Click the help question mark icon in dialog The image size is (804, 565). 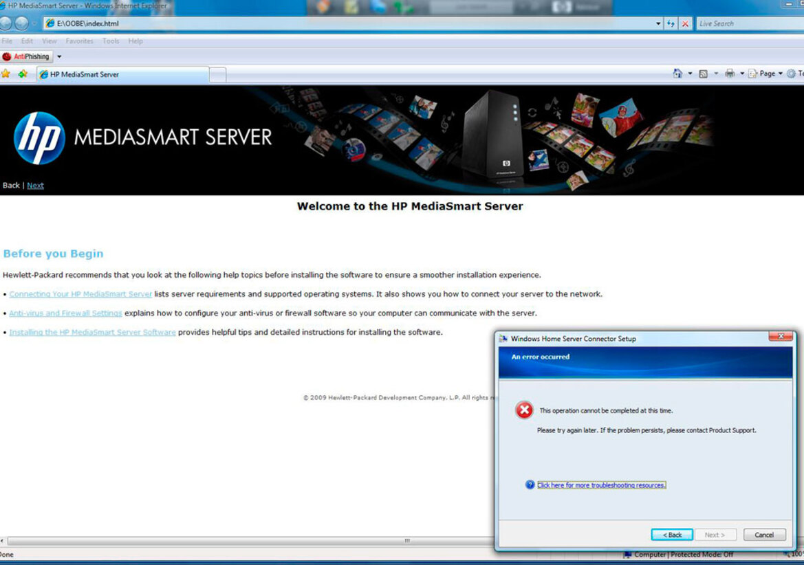[x=530, y=485]
